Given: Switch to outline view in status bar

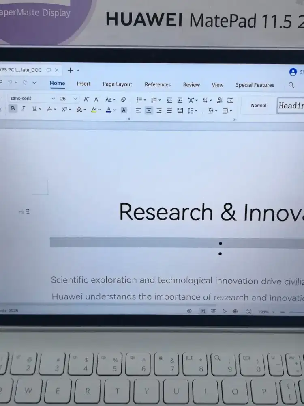Looking at the screenshot, I should tap(213, 311).
